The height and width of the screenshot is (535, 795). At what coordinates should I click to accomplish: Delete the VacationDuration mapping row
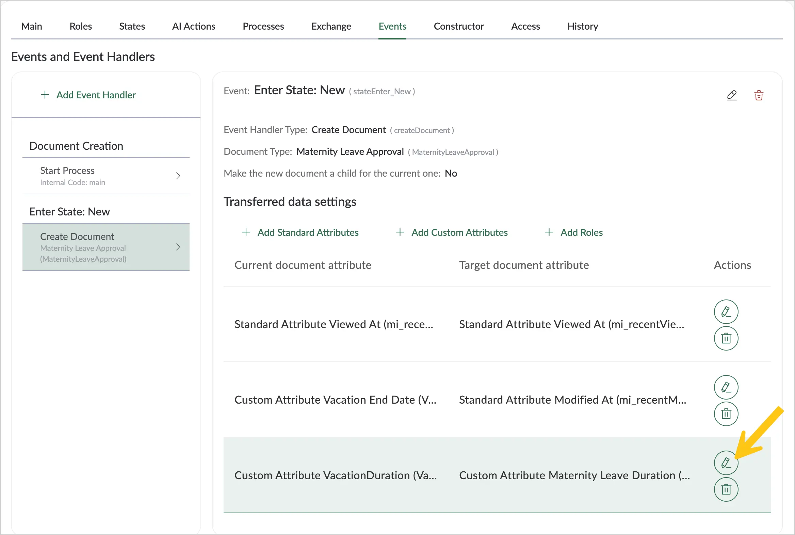click(x=726, y=489)
